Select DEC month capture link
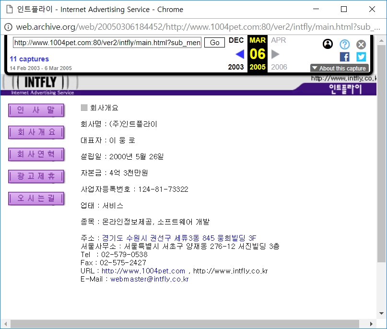This screenshot has width=387, height=329. (x=236, y=40)
